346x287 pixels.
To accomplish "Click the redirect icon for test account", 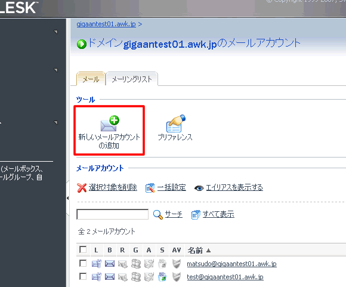I will [x=123, y=277].
